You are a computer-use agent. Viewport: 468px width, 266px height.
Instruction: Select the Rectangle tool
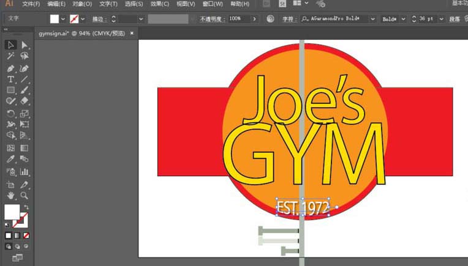(11, 91)
